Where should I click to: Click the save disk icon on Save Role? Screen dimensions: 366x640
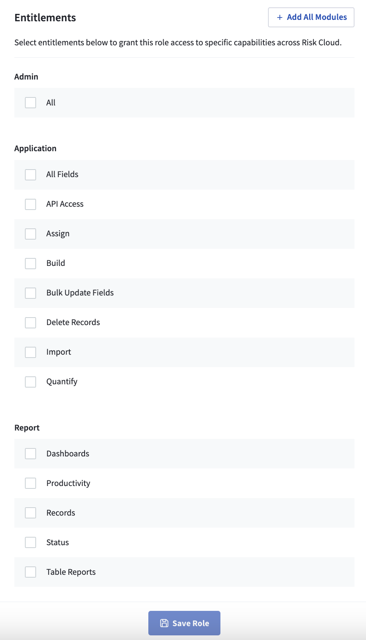[165, 623]
